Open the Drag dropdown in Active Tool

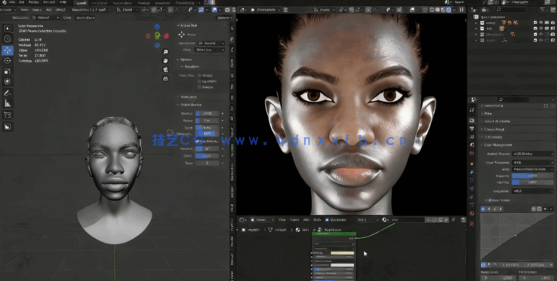(x=210, y=50)
